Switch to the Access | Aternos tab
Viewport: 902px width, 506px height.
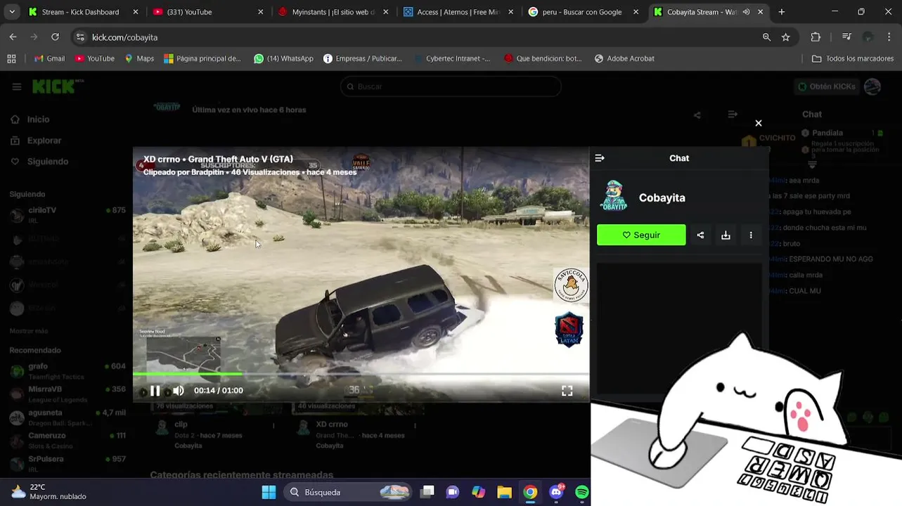click(458, 12)
